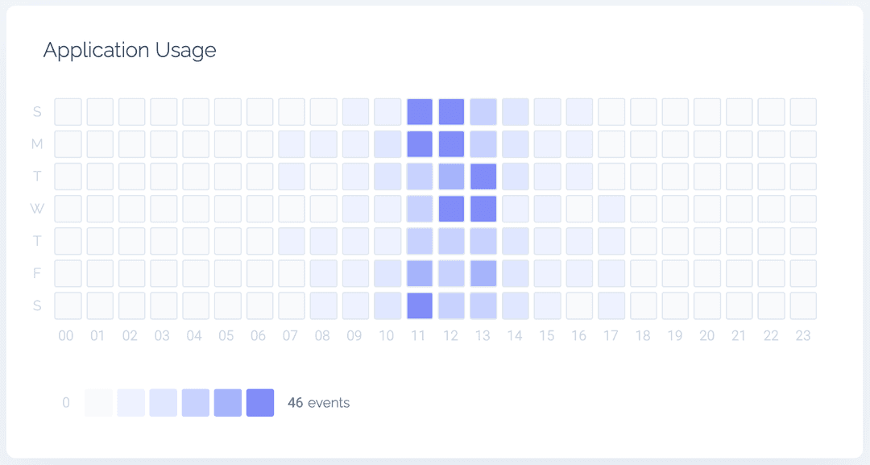Image resolution: width=870 pixels, height=465 pixels.
Task: Click the bottom-row Saturday 23:00 cell
Action: pos(803,305)
